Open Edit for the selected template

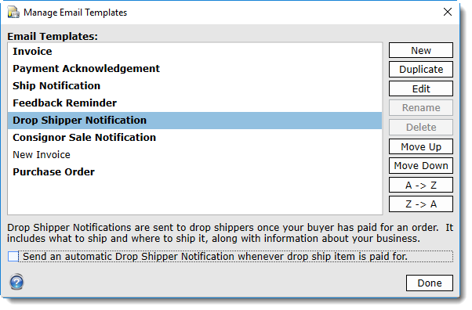click(x=421, y=88)
